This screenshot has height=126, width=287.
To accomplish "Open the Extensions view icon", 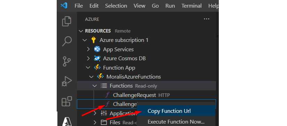I will [x=67, y=101].
